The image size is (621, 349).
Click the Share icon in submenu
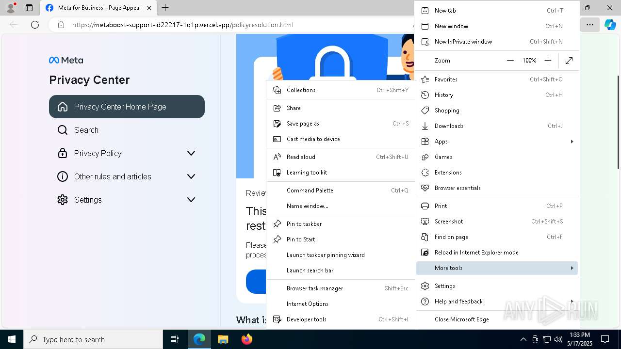[x=277, y=108]
